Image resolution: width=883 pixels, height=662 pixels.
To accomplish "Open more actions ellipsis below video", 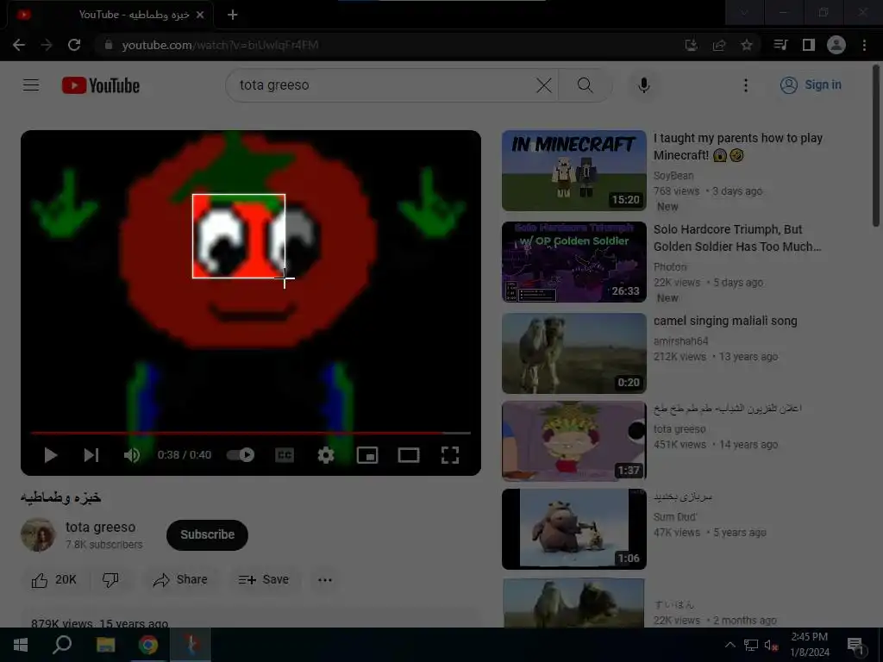I will [325, 580].
